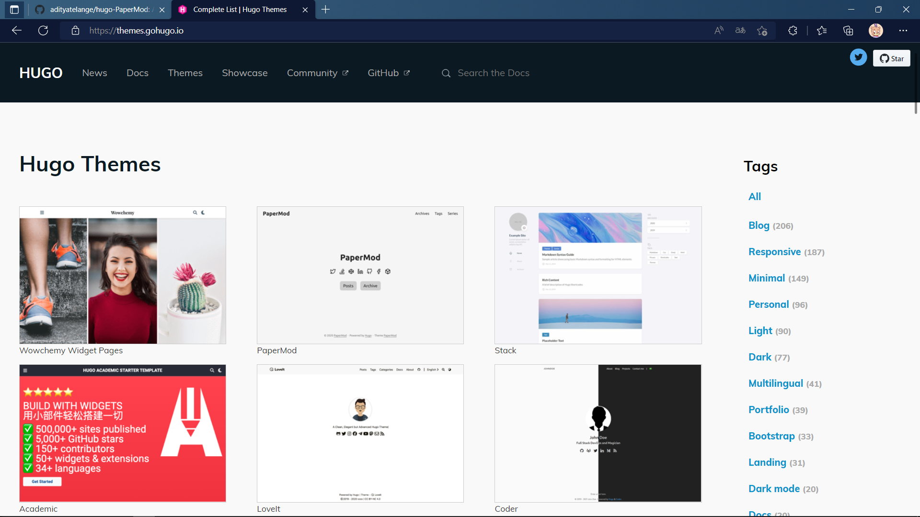
Task: Open the Themes menu item
Action: point(185,73)
